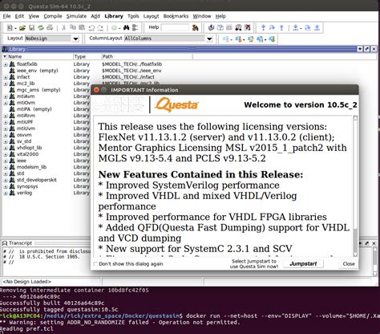Screen dimensions: 380x334
Task: Click '<No Design Loaded>' status bar text
Action: click(x=27, y=282)
